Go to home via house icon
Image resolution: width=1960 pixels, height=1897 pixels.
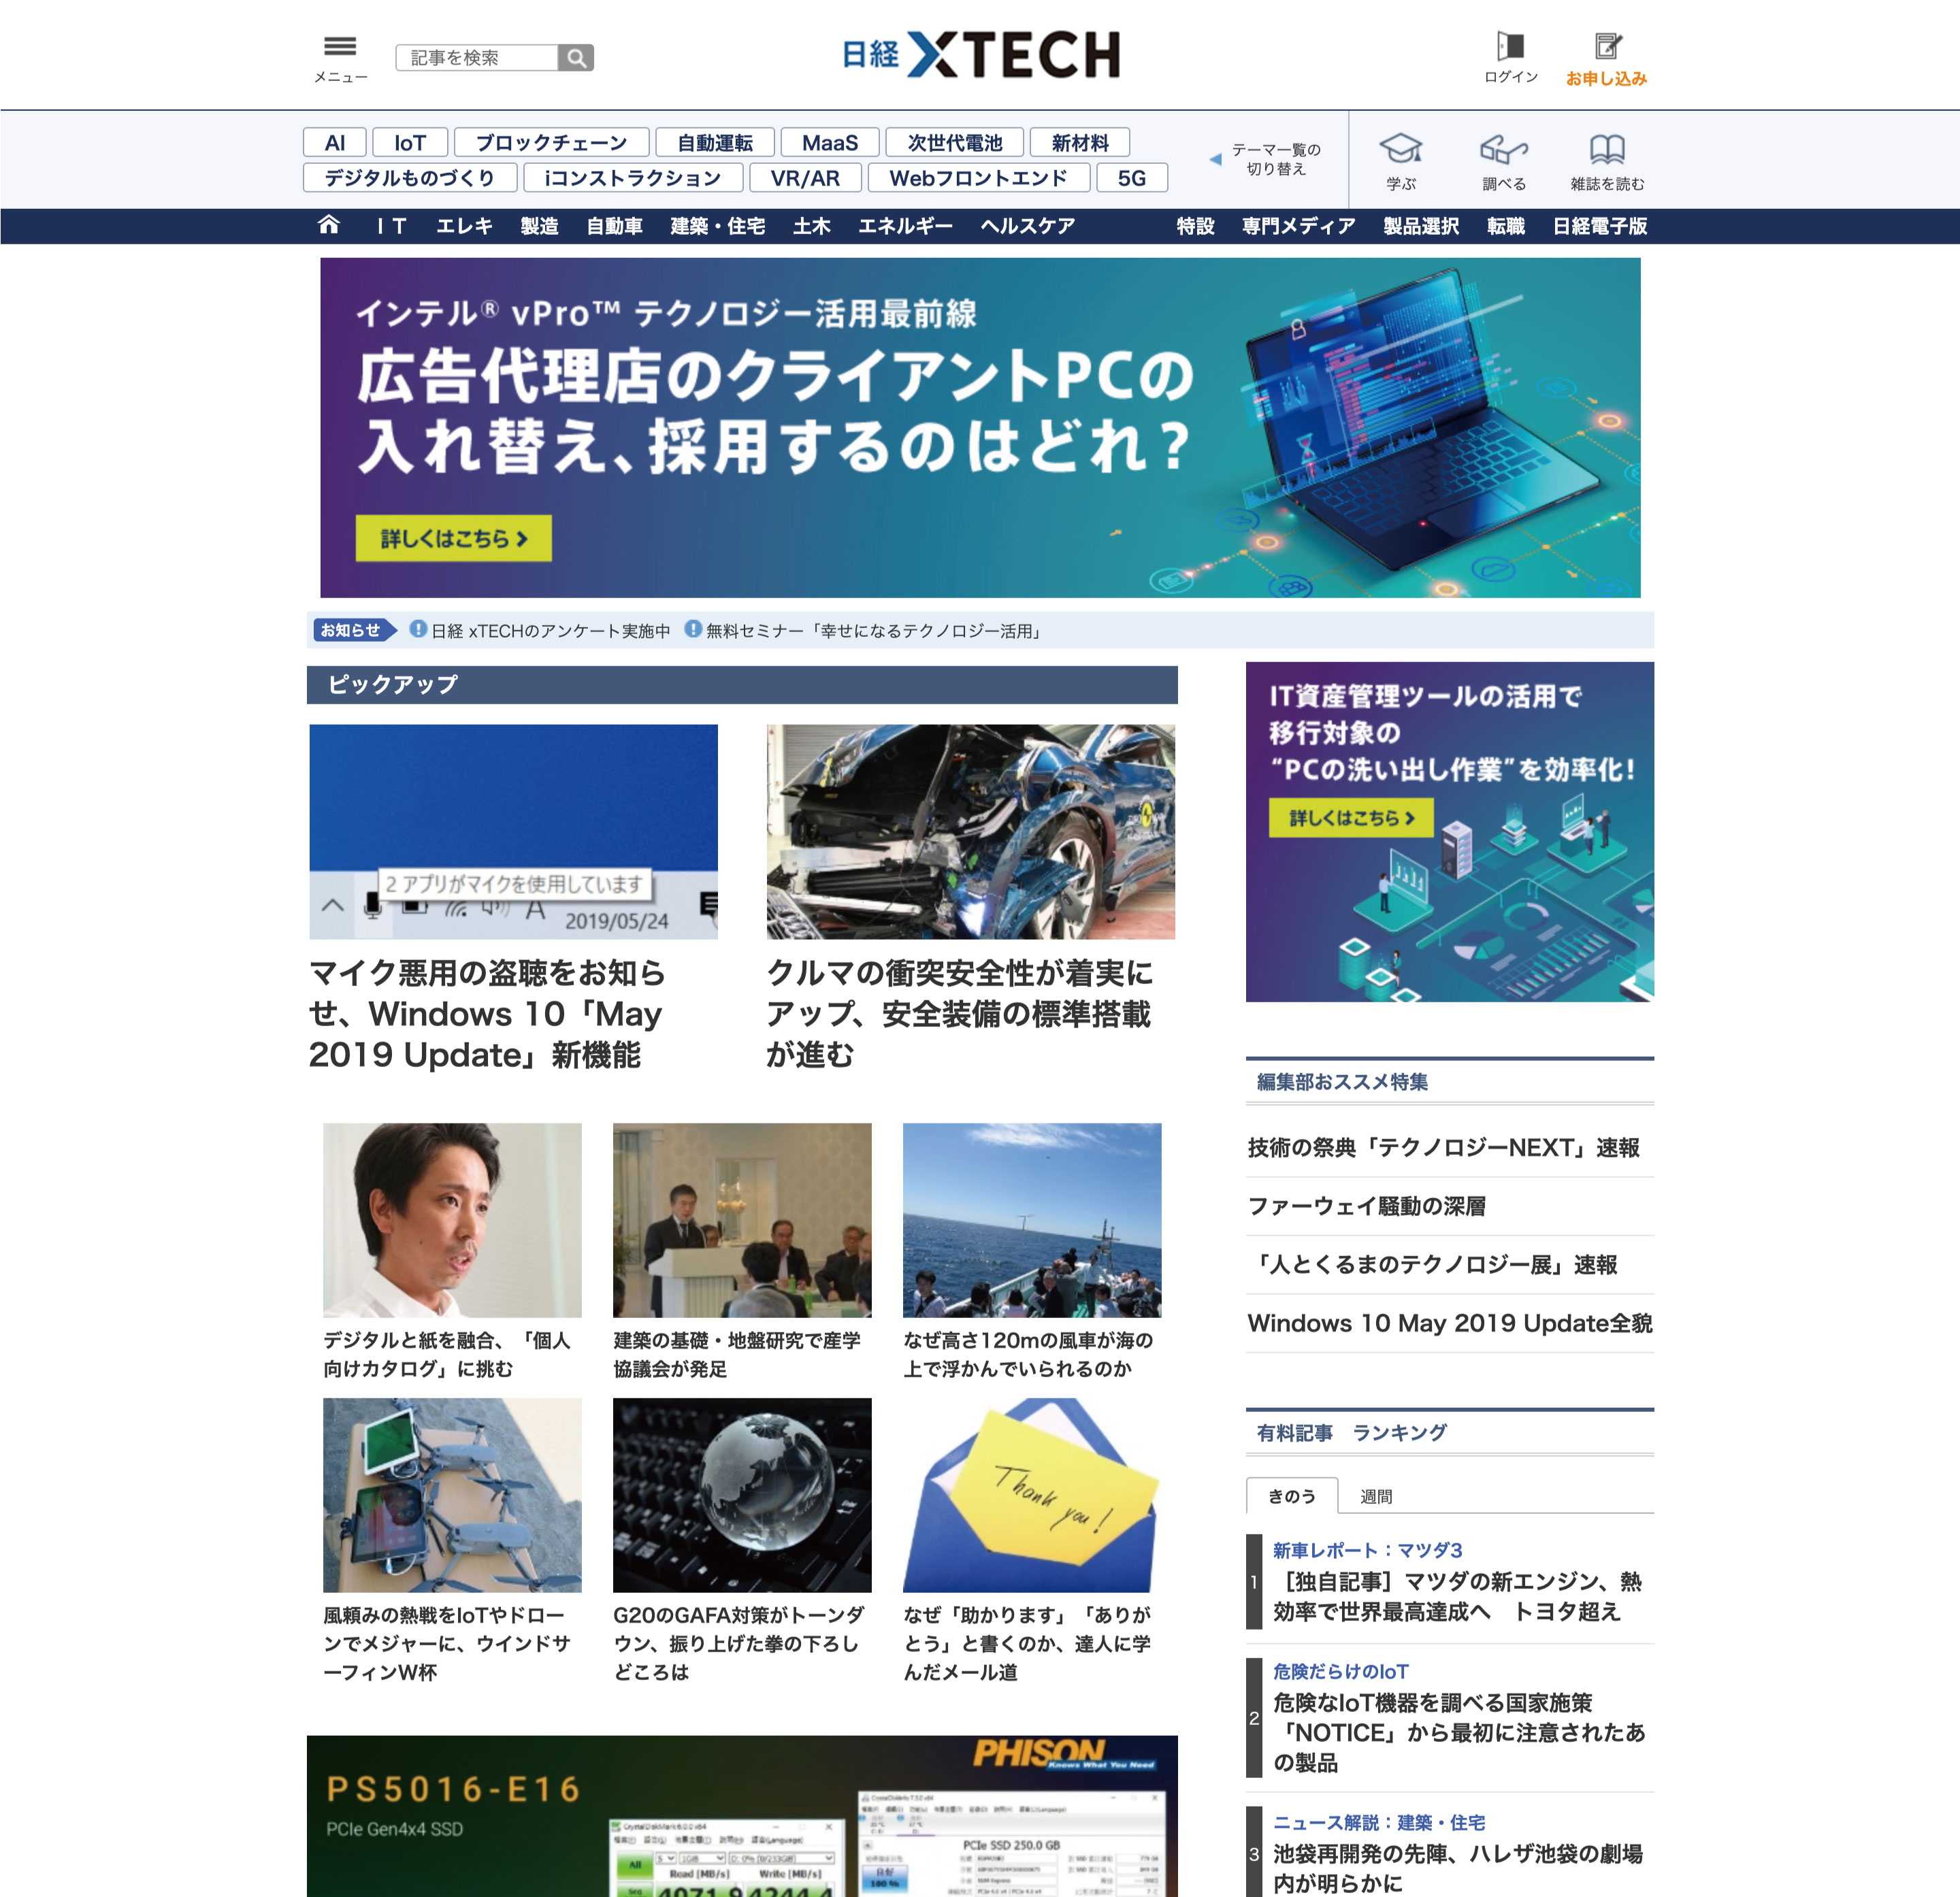pyautogui.click(x=329, y=225)
